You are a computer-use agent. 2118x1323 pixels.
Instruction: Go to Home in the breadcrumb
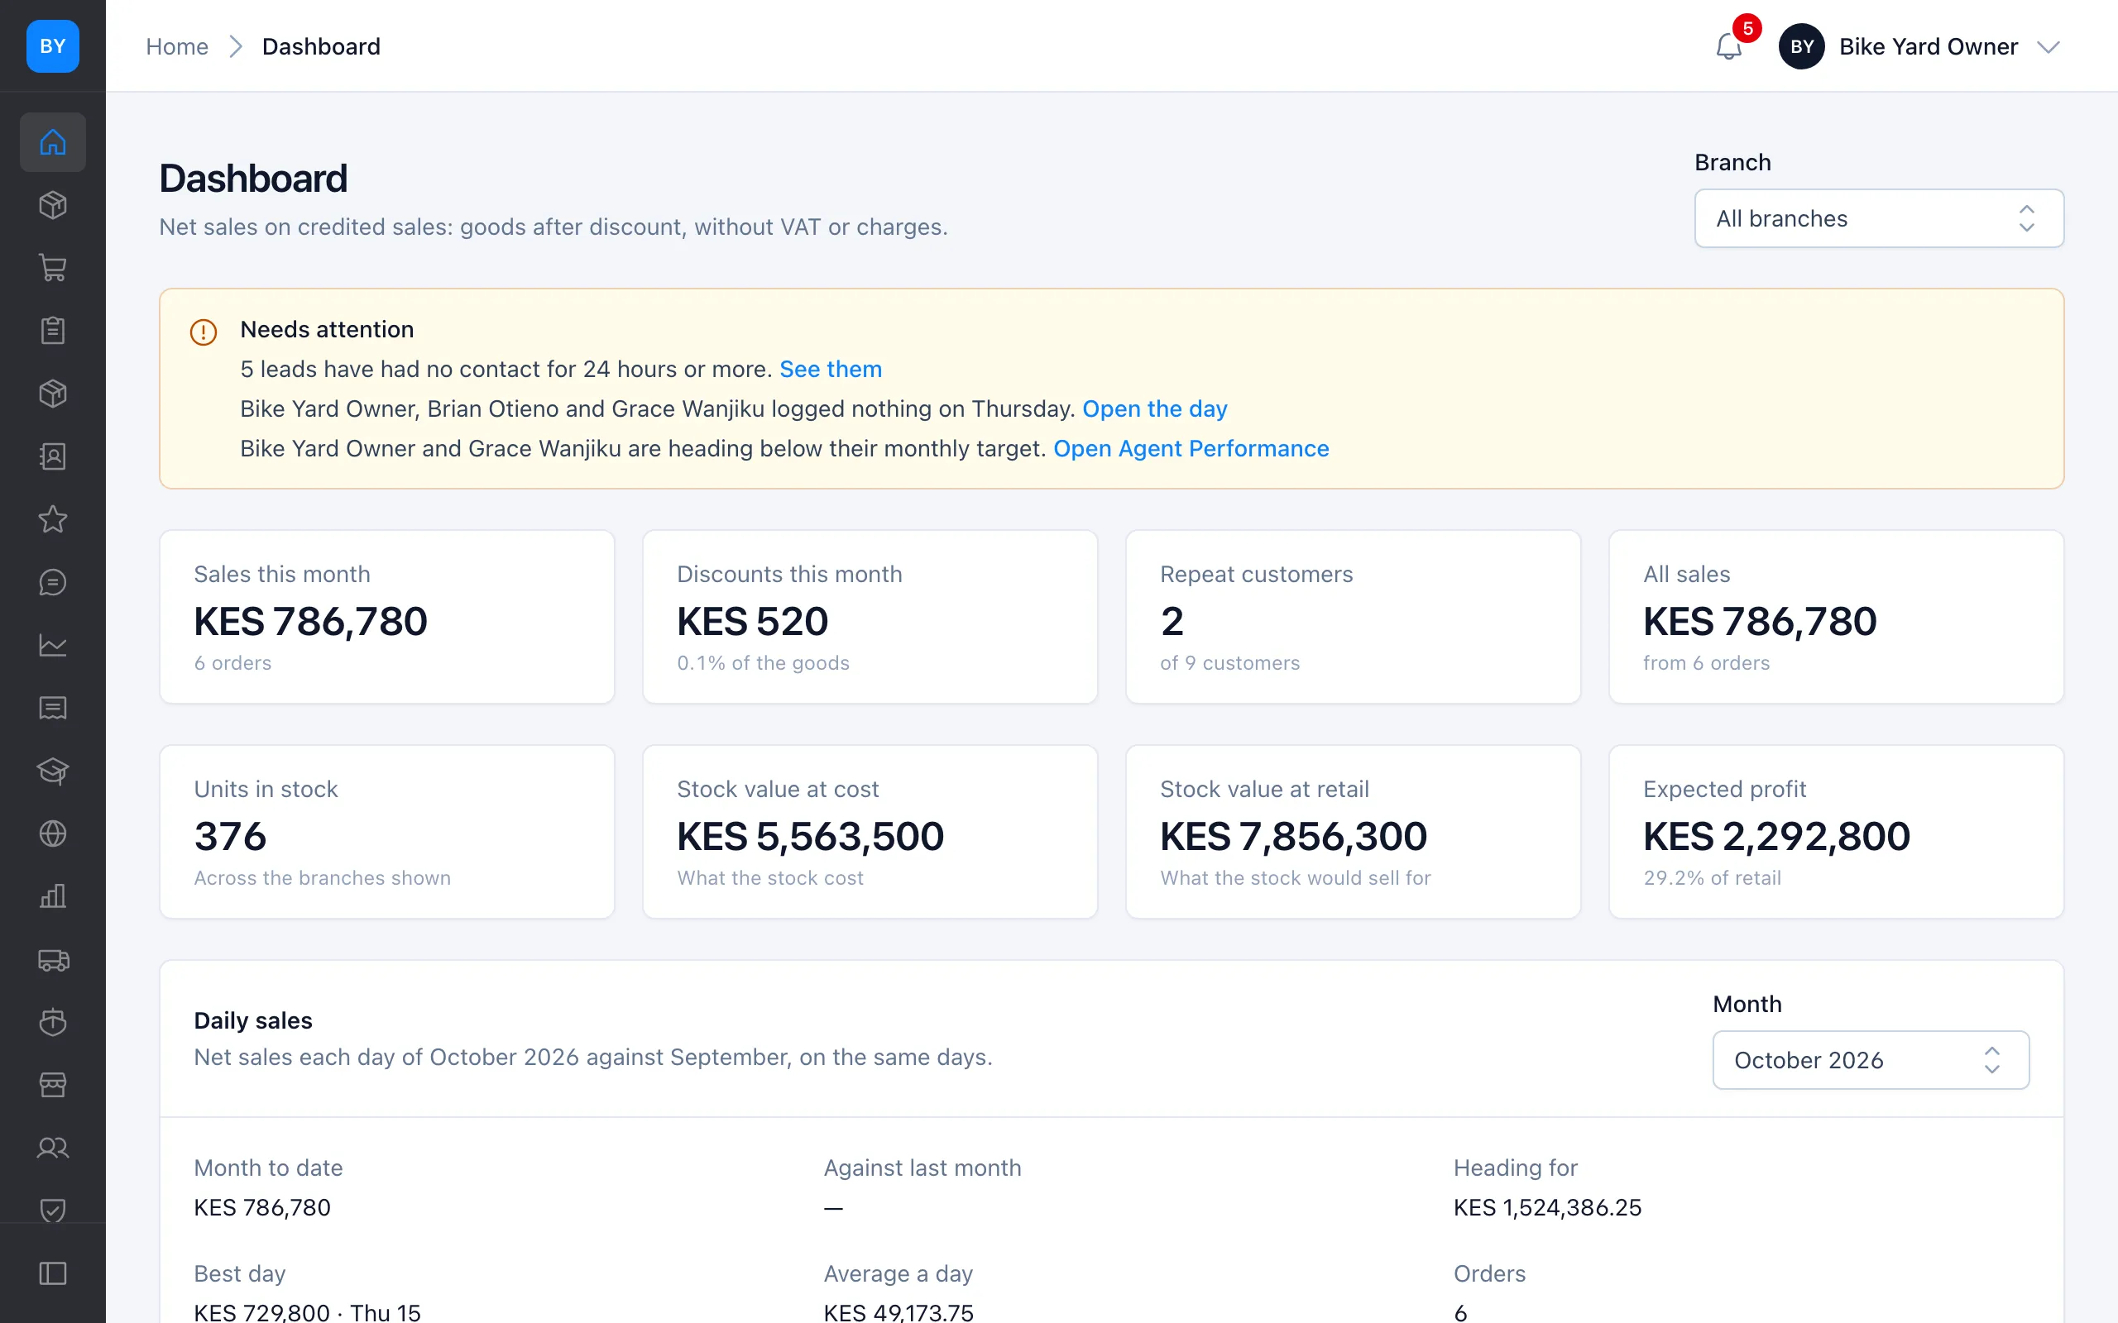(x=177, y=46)
